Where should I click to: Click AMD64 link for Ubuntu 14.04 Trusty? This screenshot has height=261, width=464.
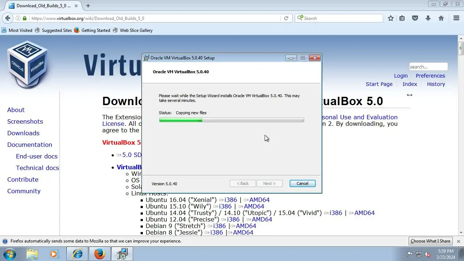click(364, 213)
